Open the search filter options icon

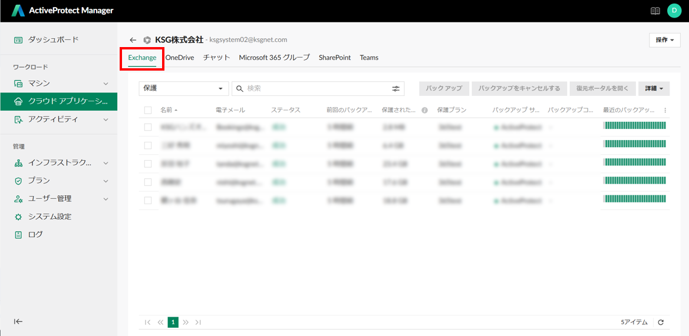click(396, 89)
